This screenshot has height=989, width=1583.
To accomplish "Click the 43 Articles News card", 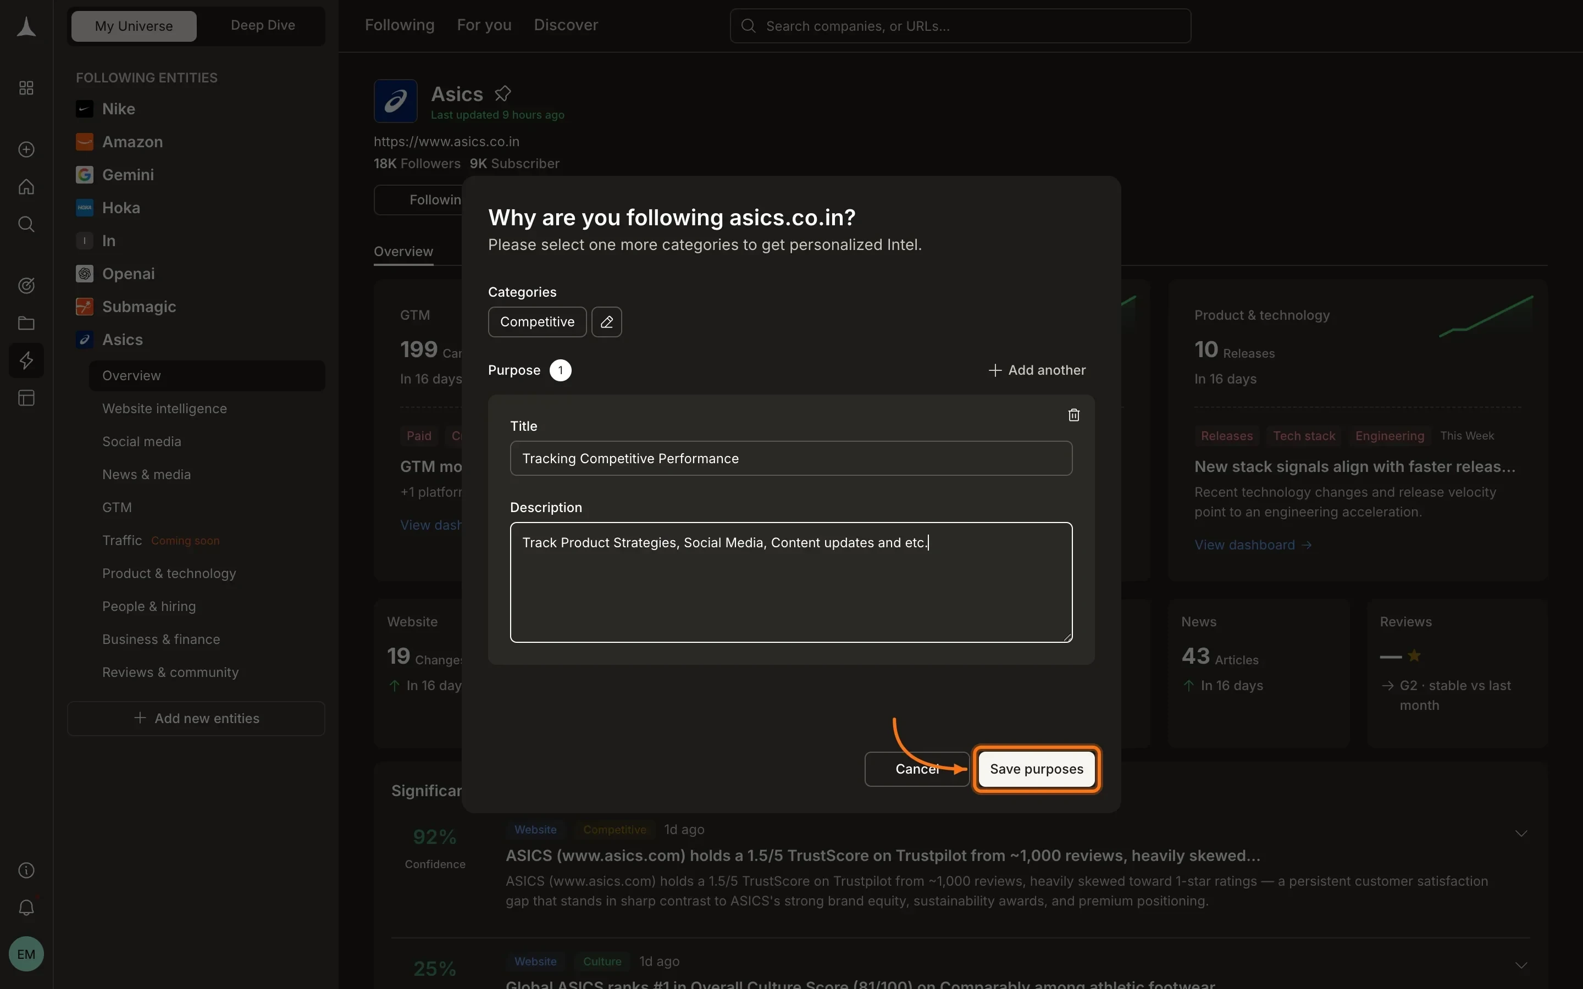I will pyautogui.click(x=1259, y=673).
